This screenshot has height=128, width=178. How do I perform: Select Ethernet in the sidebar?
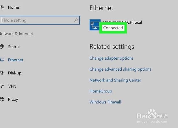pos(16,60)
